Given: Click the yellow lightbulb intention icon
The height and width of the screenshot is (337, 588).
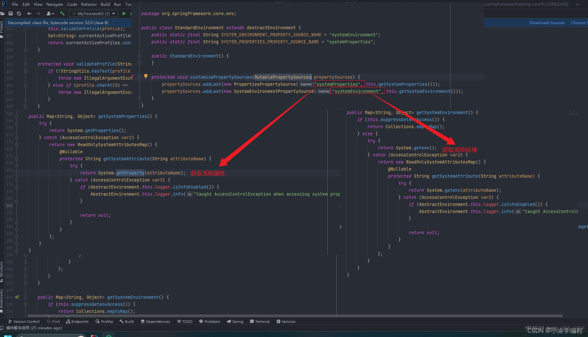Looking at the screenshot, I should tap(146, 76).
